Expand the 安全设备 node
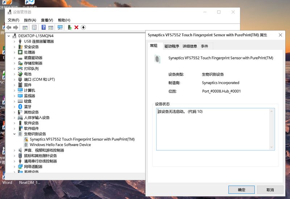290x199 pixels. (14, 47)
